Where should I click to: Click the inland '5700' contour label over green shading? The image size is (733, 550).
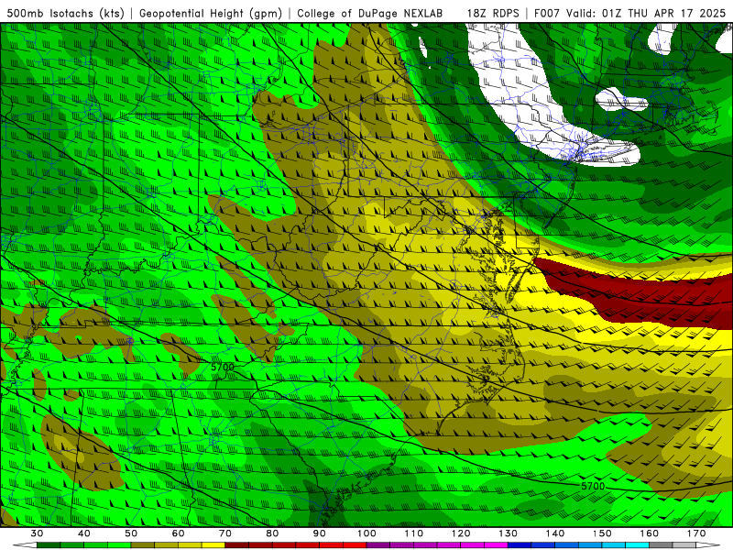(222, 368)
